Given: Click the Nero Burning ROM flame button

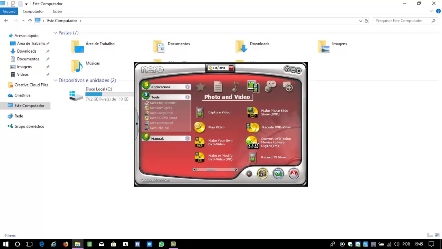Looking at the screenshot, I should click(294, 173).
